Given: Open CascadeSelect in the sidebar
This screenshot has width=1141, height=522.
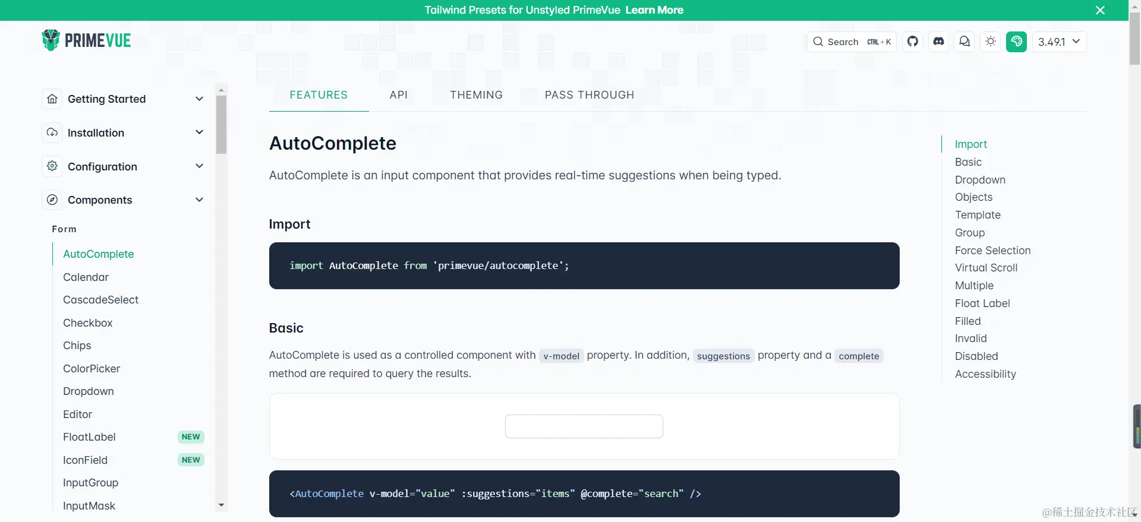Looking at the screenshot, I should click(x=101, y=300).
